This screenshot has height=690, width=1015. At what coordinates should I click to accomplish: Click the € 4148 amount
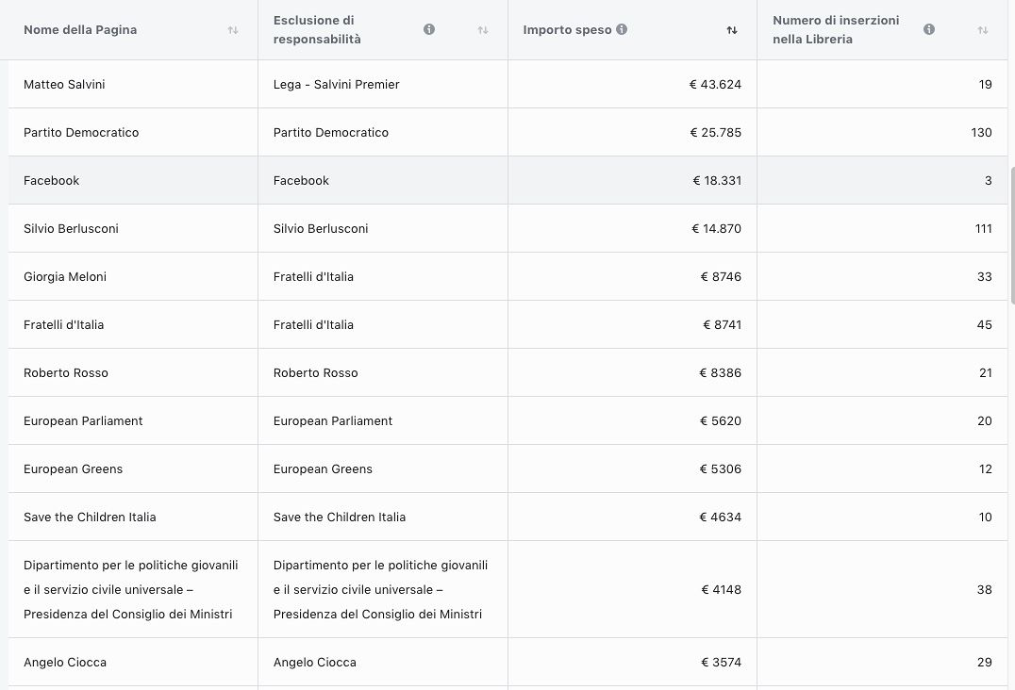pyautogui.click(x=721, y=590)
